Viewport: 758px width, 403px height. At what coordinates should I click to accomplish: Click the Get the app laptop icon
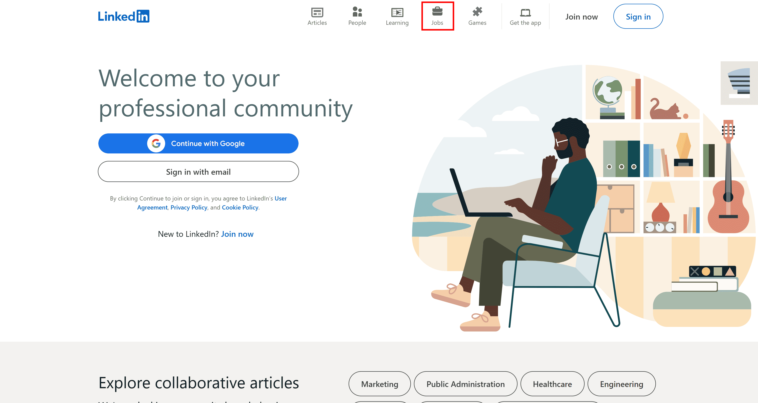[525, 13]
